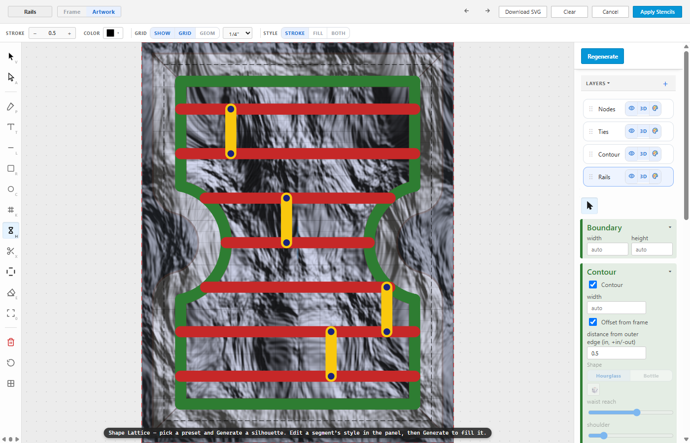Screen dimensions: 690x443
Task: Click the undo arrow in top bar
Action: [x=467, y=11]
